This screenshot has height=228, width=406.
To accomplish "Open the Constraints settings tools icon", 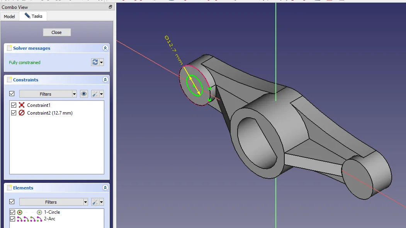I will 95,94.
